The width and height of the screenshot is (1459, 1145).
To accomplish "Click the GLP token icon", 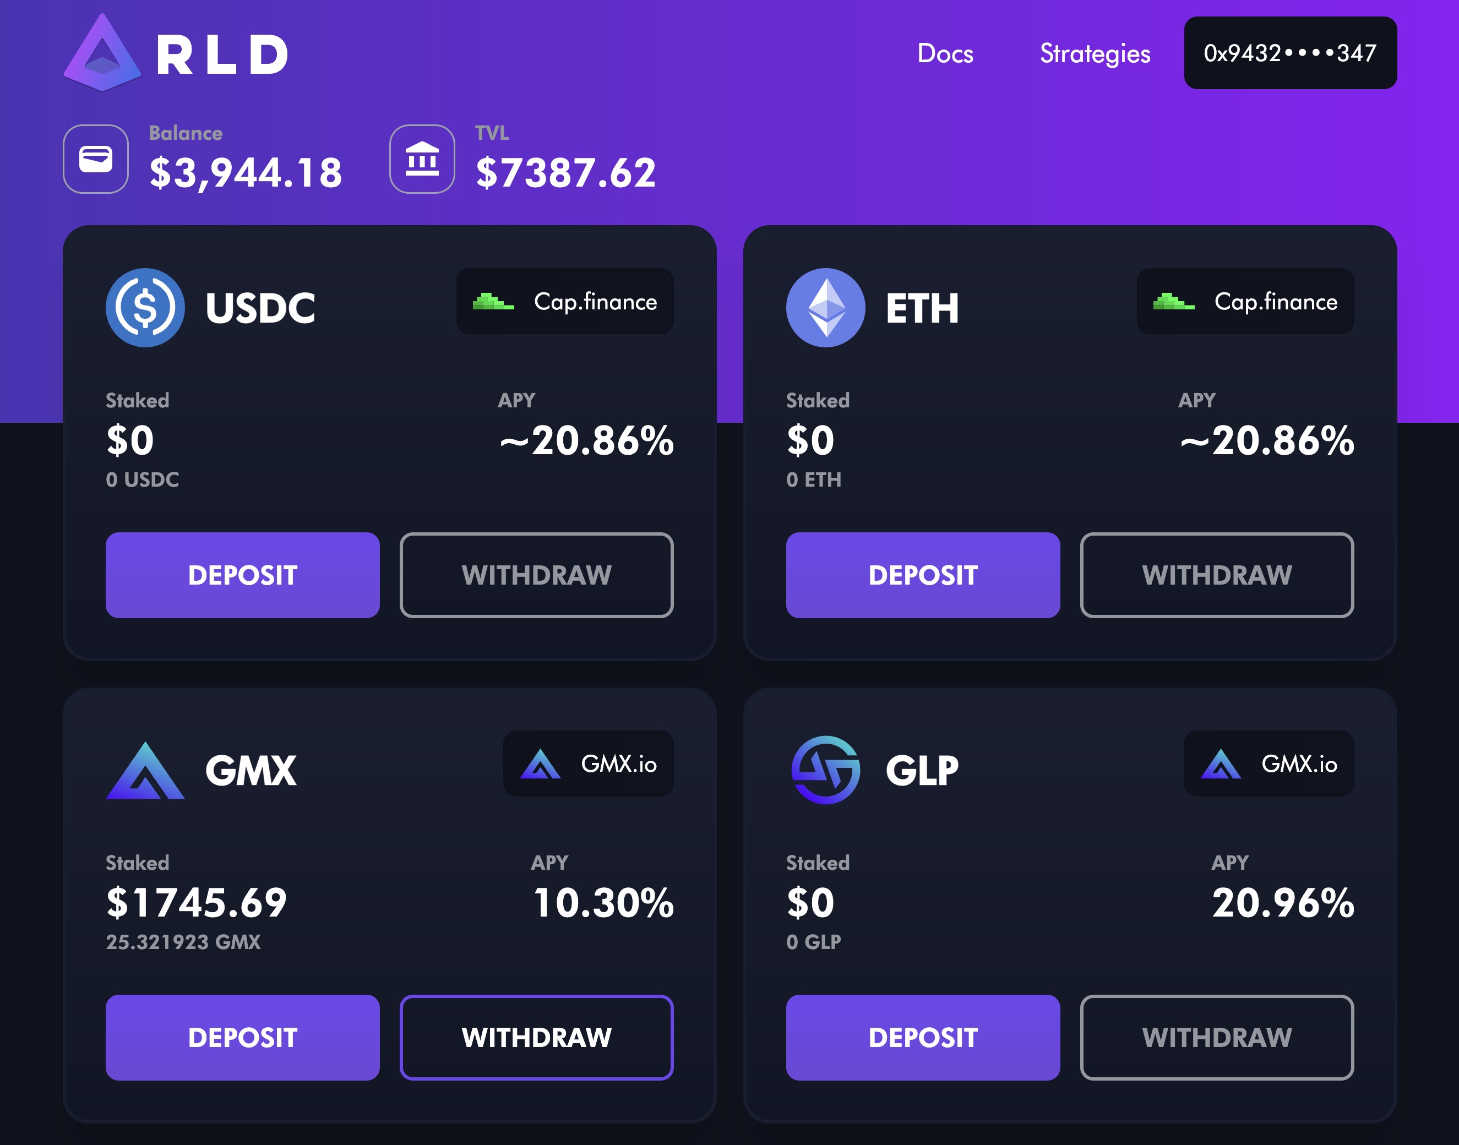I will tap(825, 770).
